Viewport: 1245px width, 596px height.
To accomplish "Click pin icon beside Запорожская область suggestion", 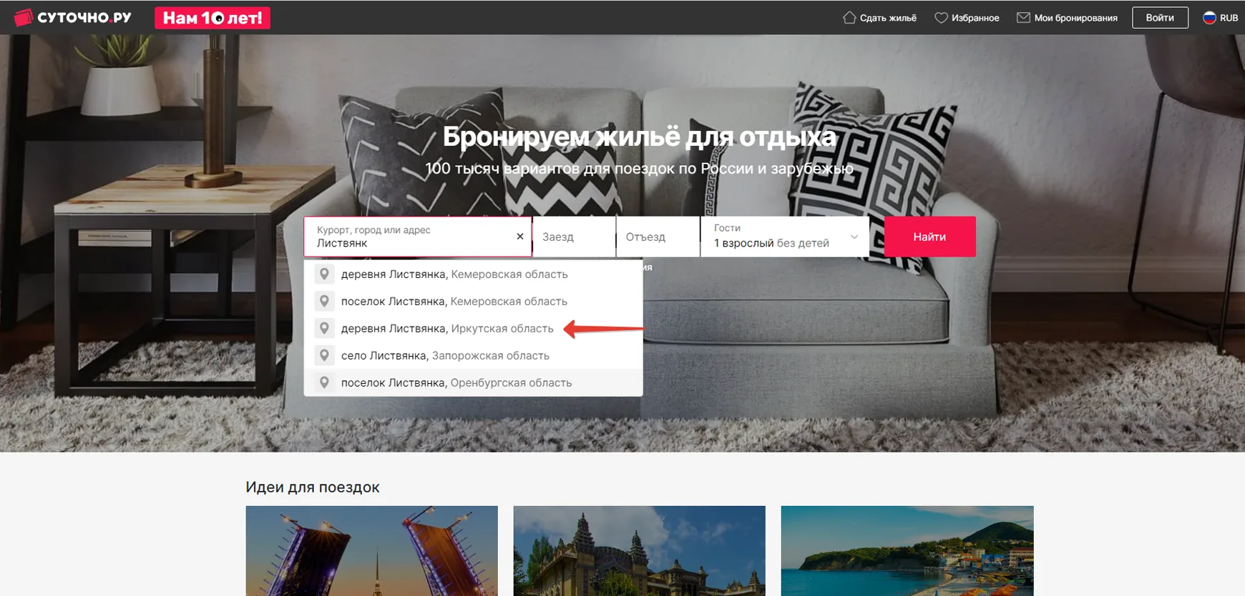I will click(324, 356).
